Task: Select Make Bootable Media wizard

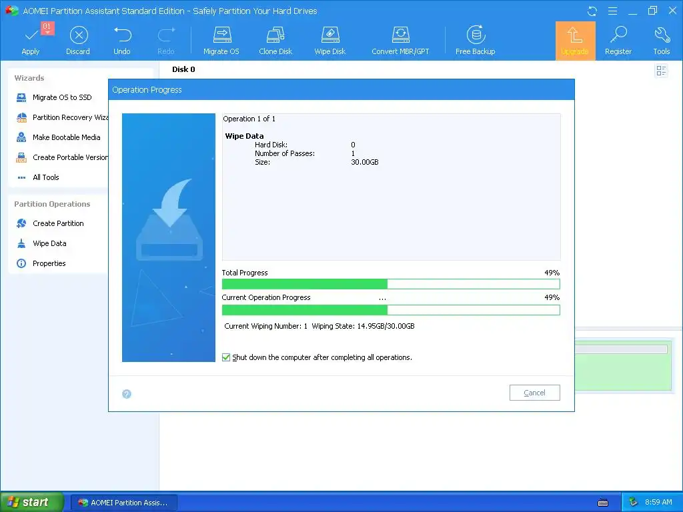Action: pos(58,137)
